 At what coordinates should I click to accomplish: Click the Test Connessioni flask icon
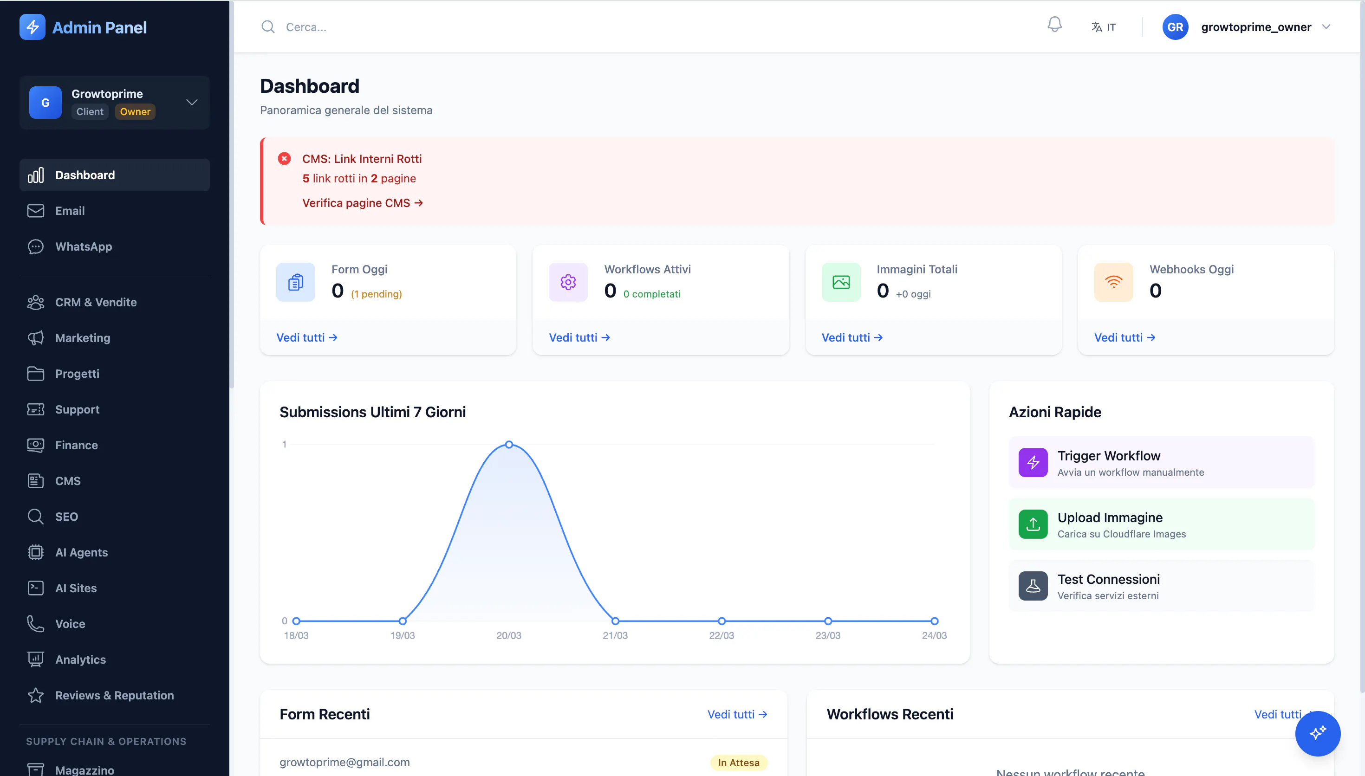1033,586
